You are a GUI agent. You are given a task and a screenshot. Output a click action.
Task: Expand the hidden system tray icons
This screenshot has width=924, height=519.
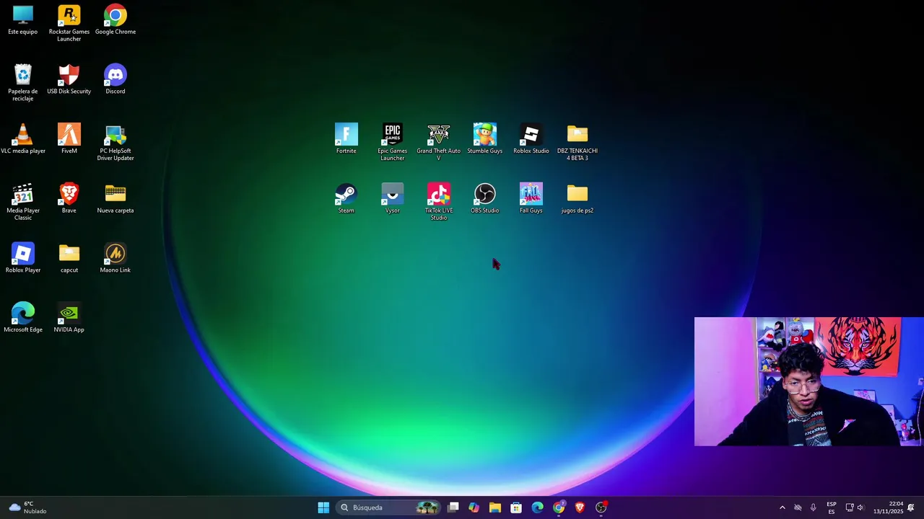(783, 507)
